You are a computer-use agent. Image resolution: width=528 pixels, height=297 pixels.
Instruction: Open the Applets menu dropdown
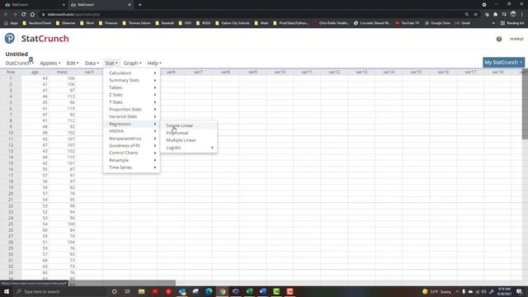[50, 63]
